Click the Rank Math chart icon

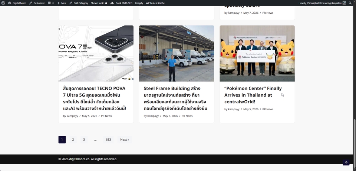[x=112, y=3]
